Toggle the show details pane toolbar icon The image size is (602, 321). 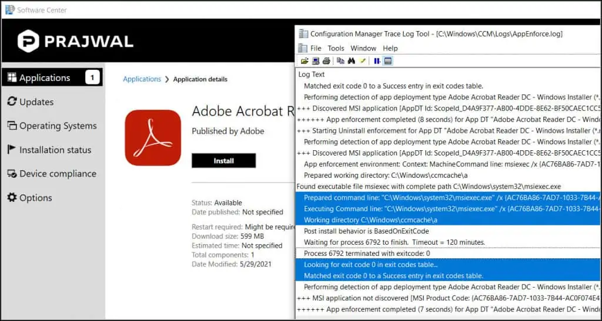click(x=388, y=61)
